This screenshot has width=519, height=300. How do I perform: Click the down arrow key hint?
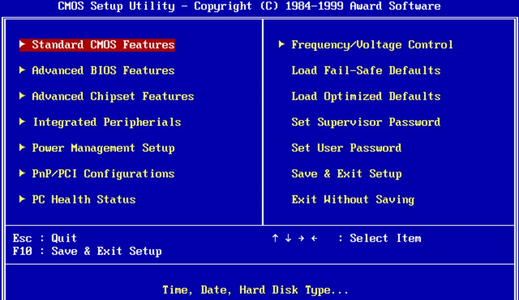(288, 238)
